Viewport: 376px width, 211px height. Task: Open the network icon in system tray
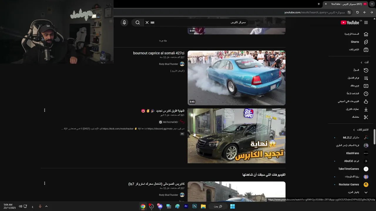click(25, 206)
